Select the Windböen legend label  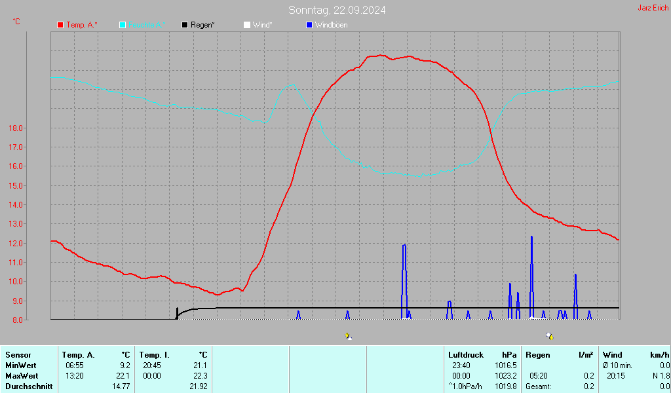[331, 25]
